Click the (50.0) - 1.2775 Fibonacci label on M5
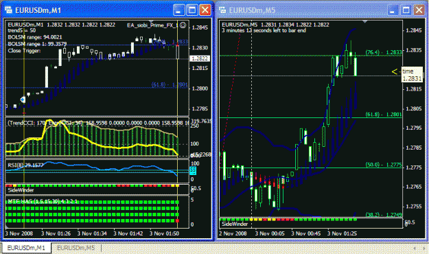The width and height of the screenshot is (429, 254). pyautogui.click(x=384, y=165)
